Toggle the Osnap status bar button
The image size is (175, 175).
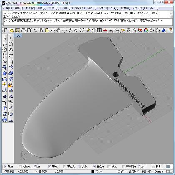pyautogui.click(x=159, y=171)
